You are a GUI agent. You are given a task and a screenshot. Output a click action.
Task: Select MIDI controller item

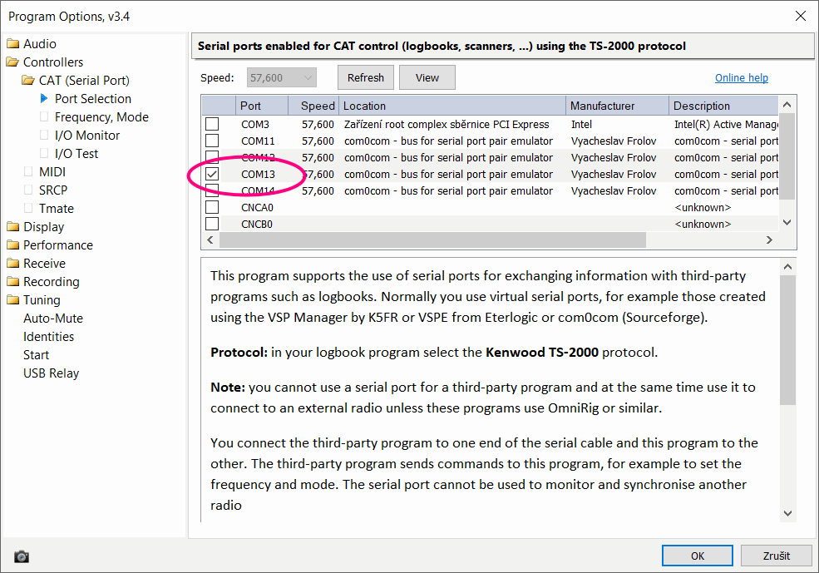pos(52,172)
